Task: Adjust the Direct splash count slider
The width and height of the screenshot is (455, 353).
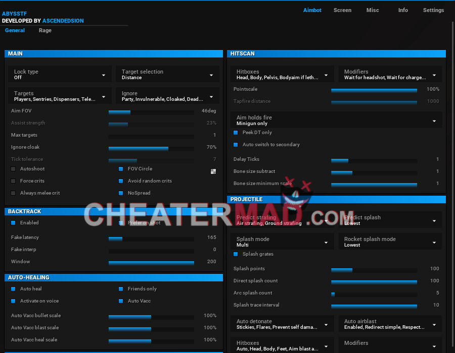Action: click(x=374, y=282)
